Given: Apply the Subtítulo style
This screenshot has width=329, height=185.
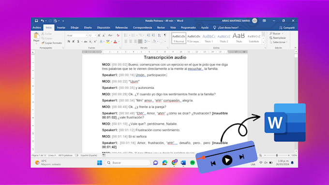Looking at the screenshot, I should tap(254, 38).
